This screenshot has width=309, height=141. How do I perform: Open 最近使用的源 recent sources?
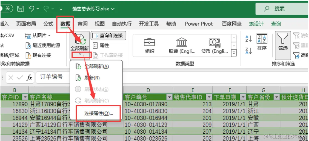point(43,45)
